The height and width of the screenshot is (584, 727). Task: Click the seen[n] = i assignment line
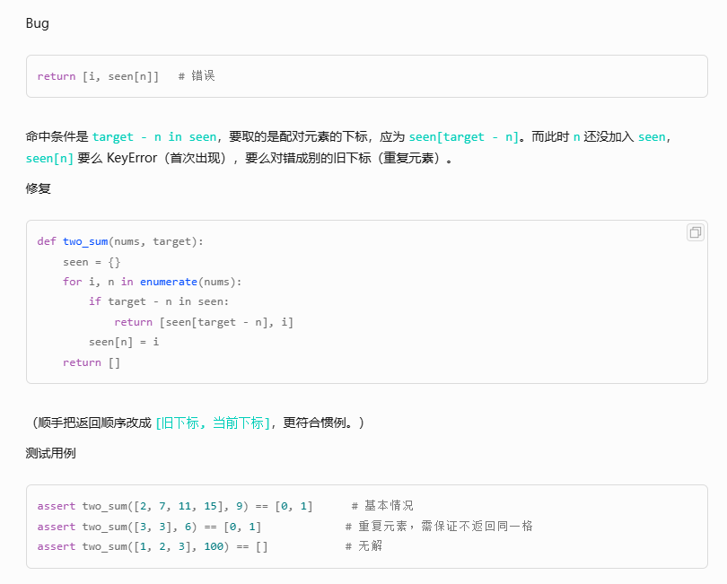[x=124, y=342]
